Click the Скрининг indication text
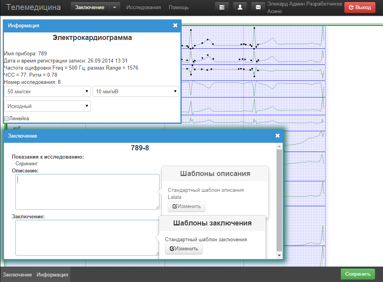Image resolution: width=383 pixels, height=282 pixels. 26,164
